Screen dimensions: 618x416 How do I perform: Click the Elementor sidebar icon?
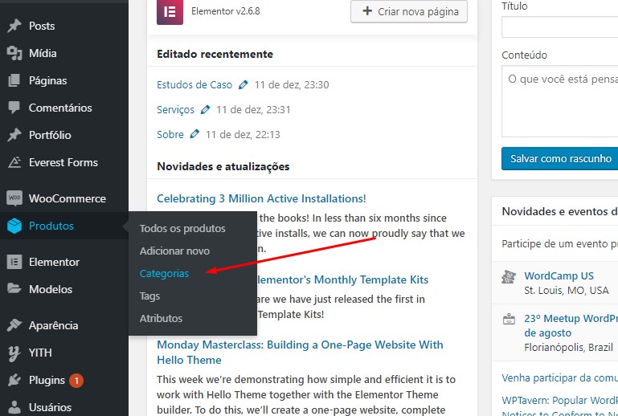coord(14,262)
